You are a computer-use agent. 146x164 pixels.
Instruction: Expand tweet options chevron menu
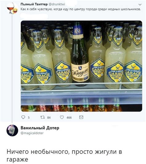click(x=140, y=5)
